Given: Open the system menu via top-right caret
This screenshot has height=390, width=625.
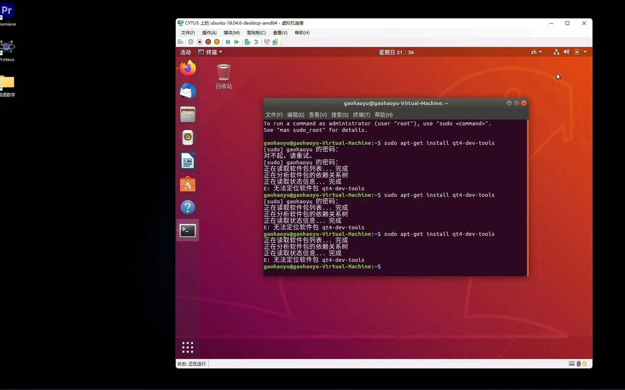Looking at the screenshot, I should coord(586,52).
